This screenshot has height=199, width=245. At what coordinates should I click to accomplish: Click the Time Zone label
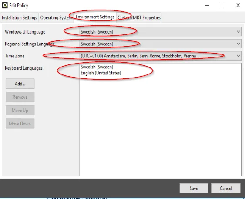(15, 56)
